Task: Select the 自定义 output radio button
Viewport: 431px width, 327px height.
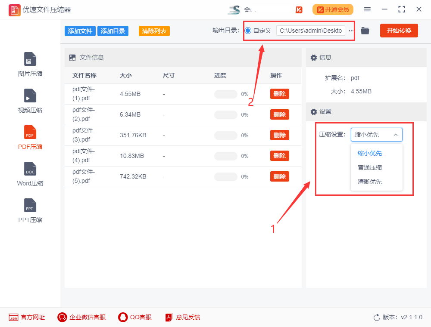Action: pos(248,31)
